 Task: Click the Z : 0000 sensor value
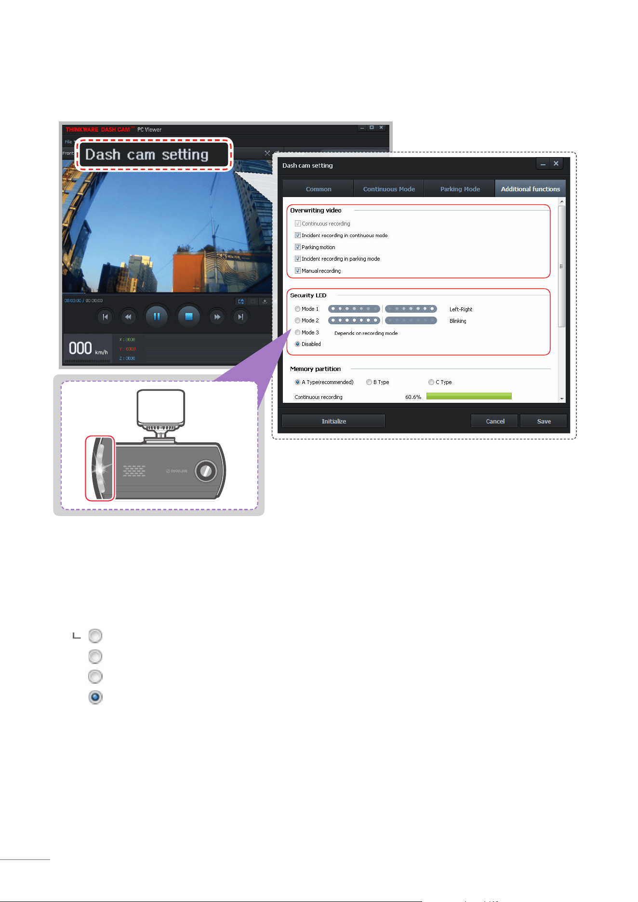[127, 358]
